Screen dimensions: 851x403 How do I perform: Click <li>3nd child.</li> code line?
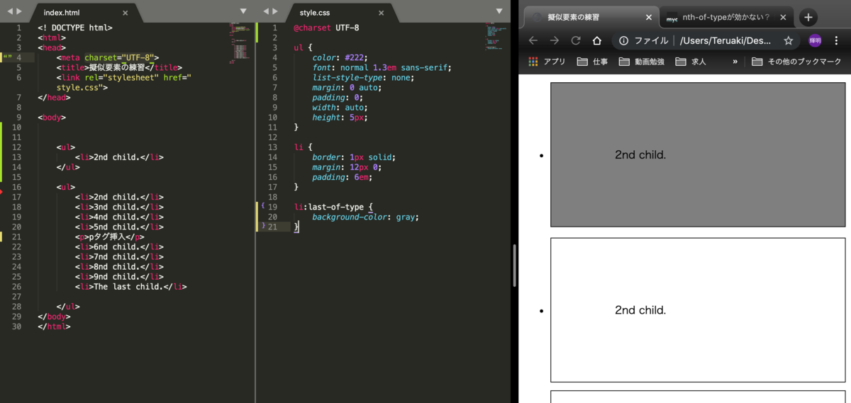[119, 207]
